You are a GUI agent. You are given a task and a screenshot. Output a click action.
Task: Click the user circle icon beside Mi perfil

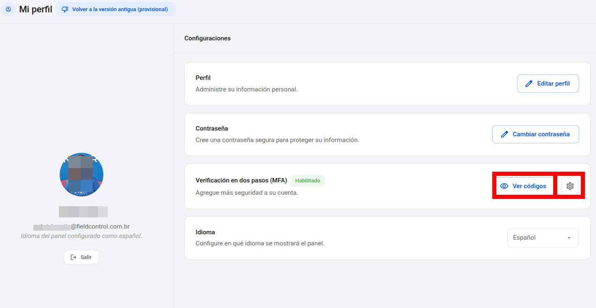[x=8, y=9]
